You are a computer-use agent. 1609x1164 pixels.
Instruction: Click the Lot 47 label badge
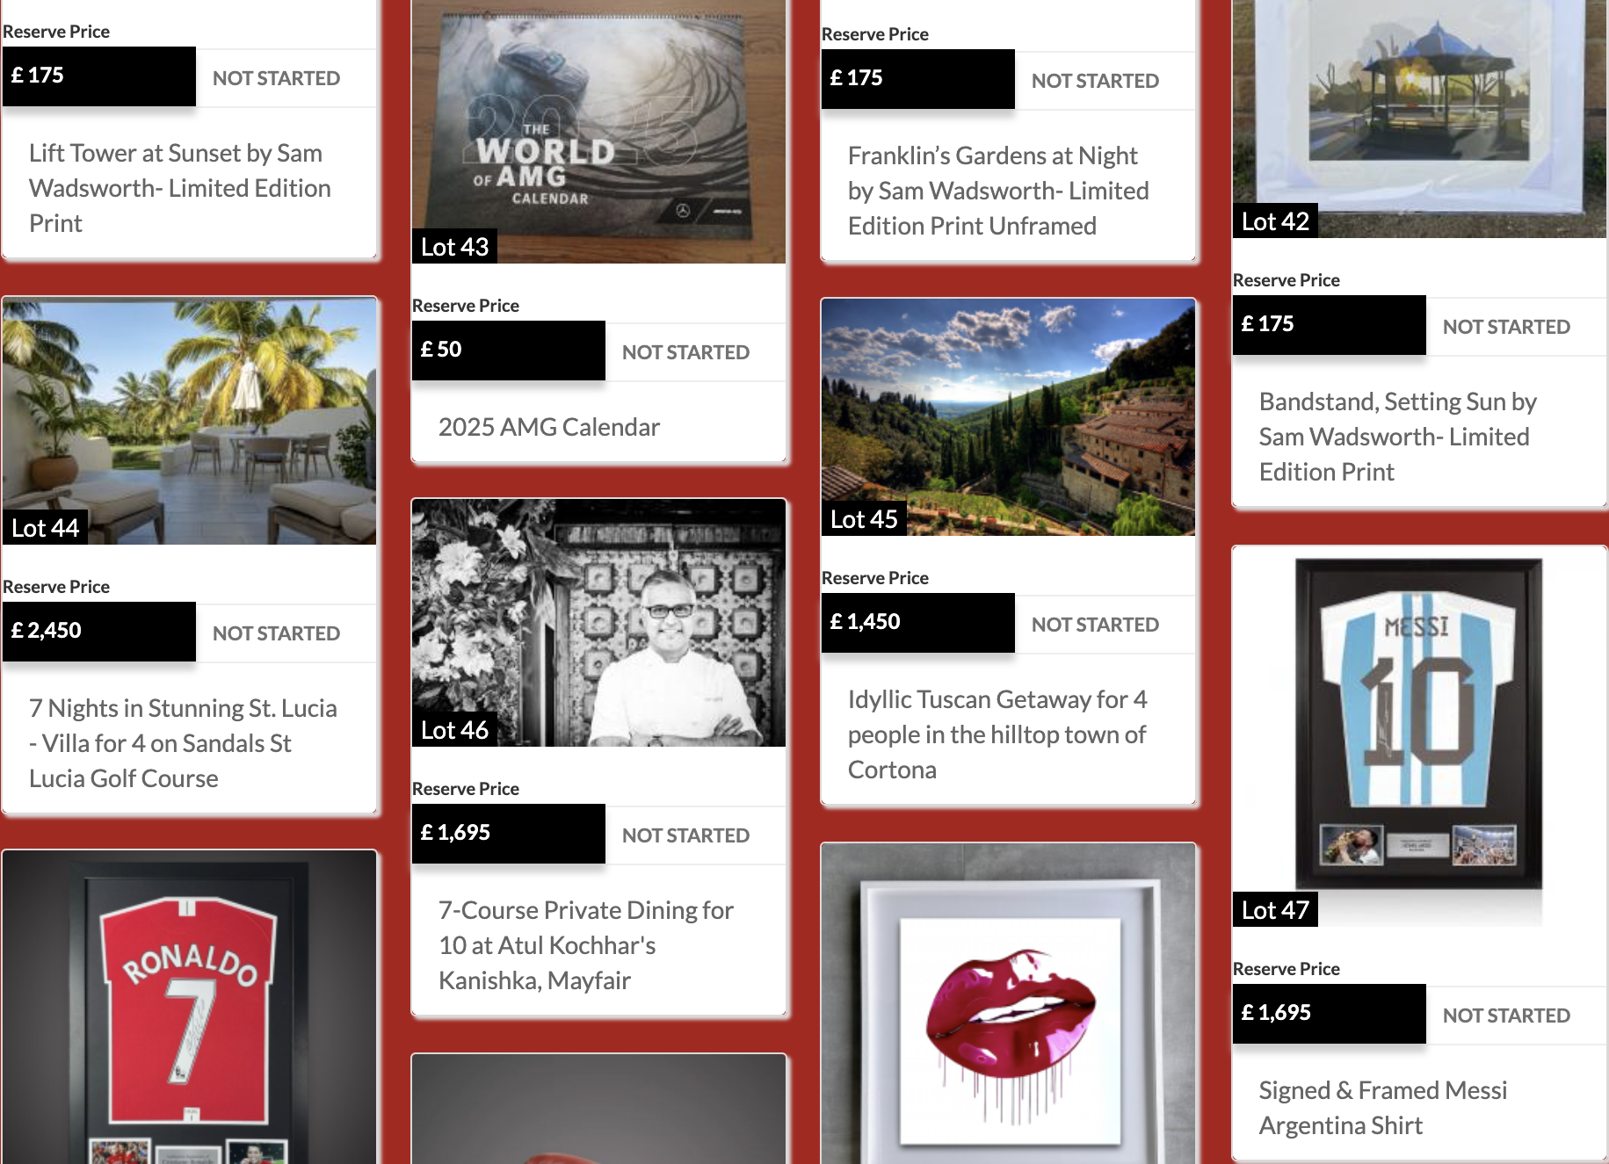pos(1275,909)
